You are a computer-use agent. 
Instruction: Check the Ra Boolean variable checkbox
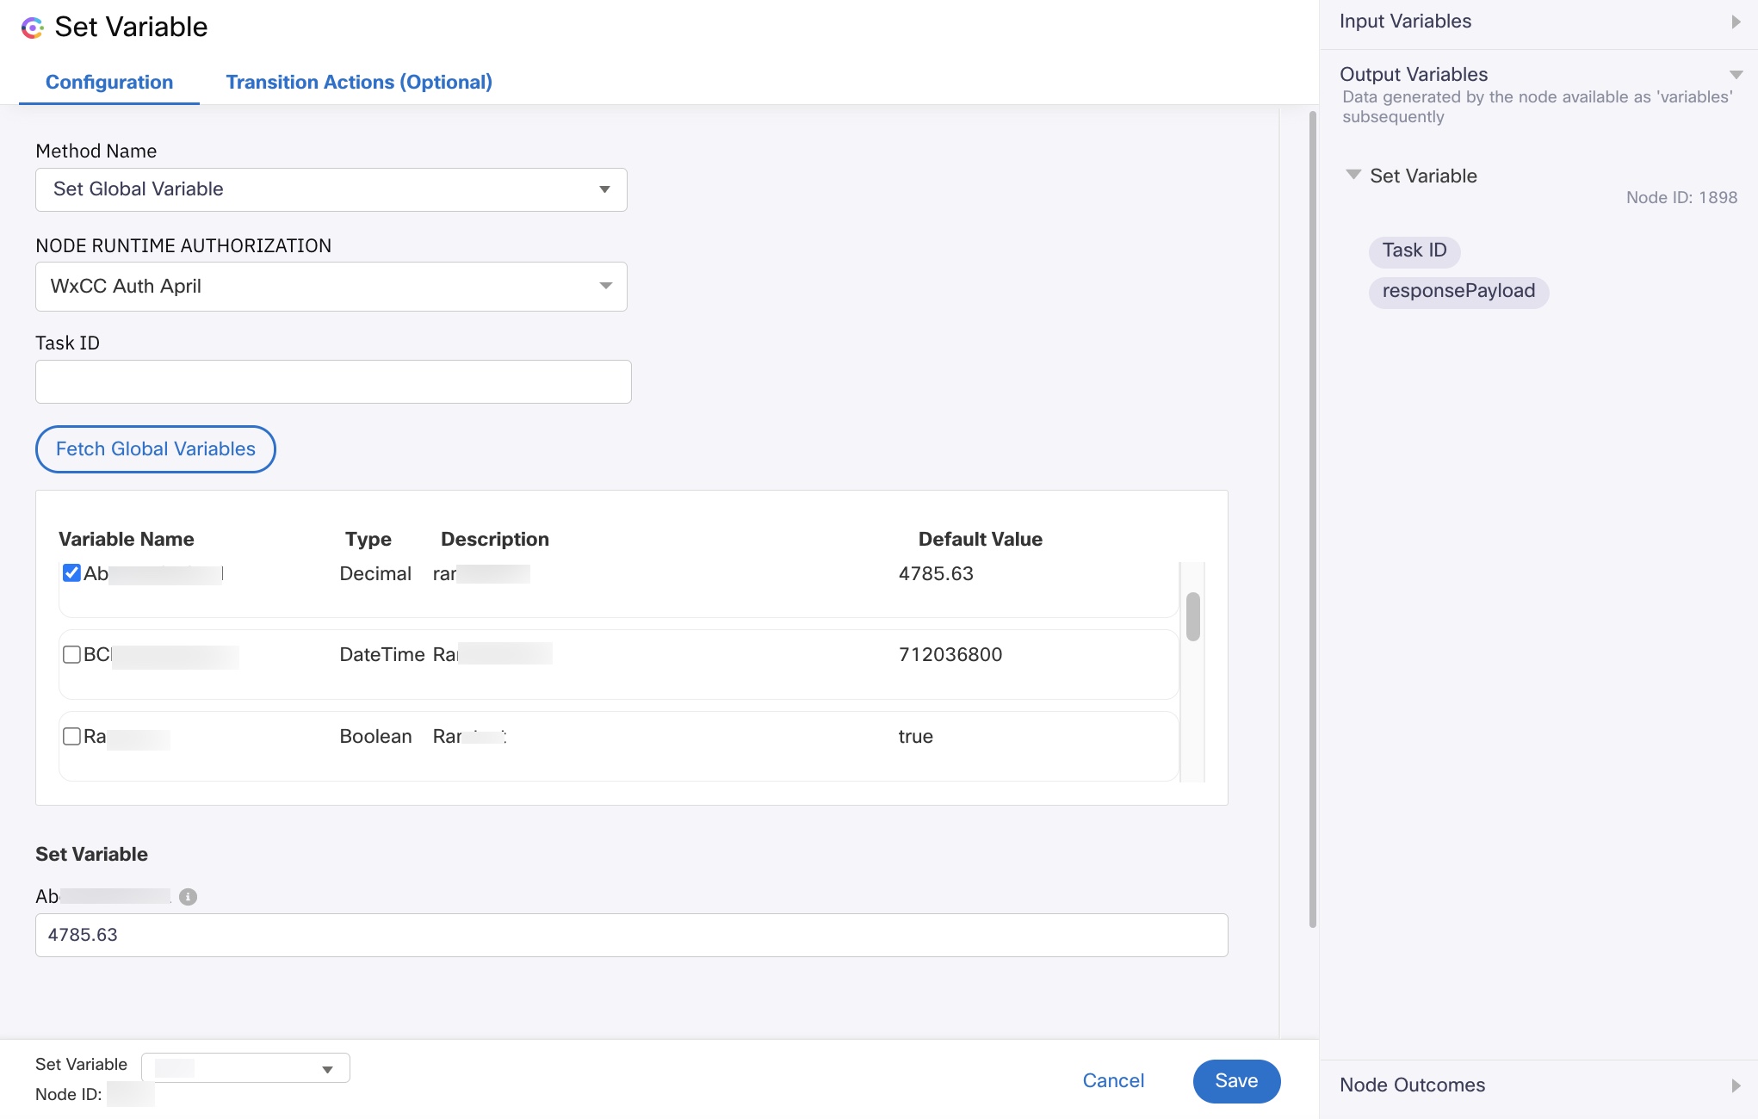[72, 737]
